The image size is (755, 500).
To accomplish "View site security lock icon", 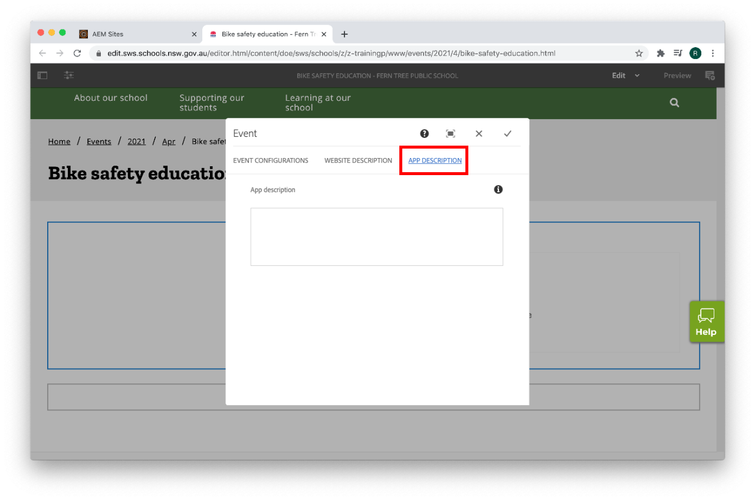I will [99, 53].
